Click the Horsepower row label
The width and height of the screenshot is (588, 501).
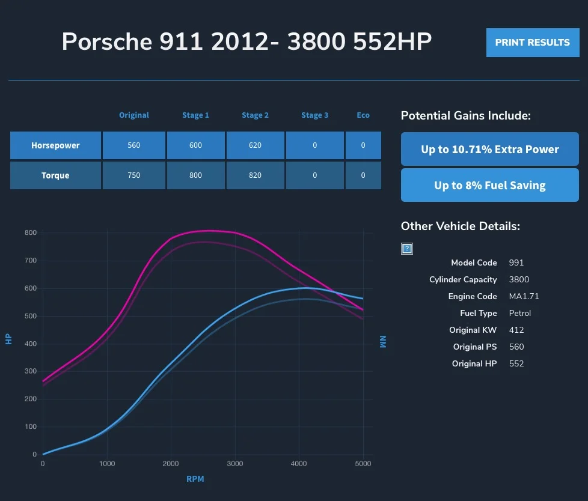[x=55, y=145]
